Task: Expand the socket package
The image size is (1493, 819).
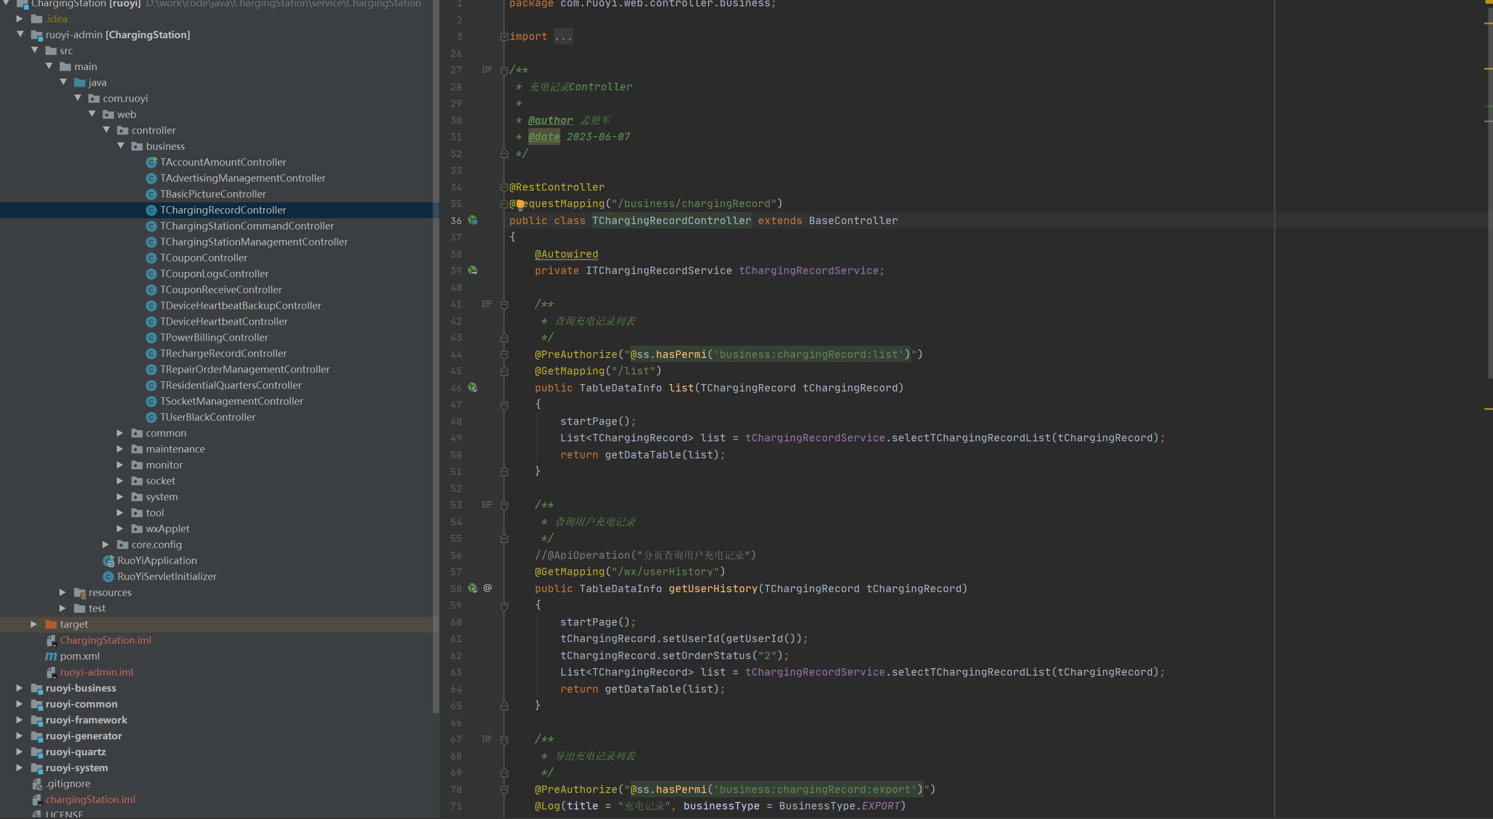Action: [120, 481]
